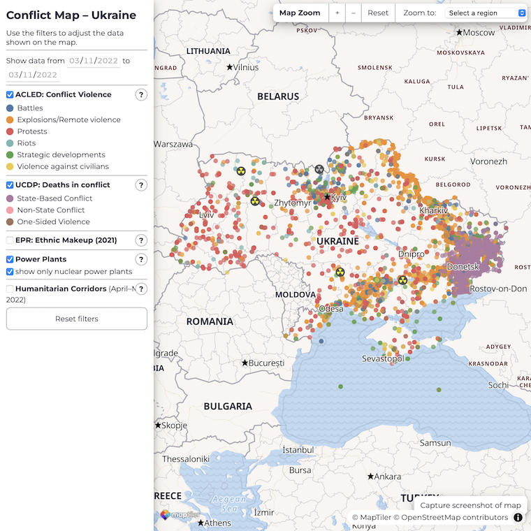531x531 pixels.
Task: Click the help icon next to ACLED Conflict Violence
Action: point(141,95)
